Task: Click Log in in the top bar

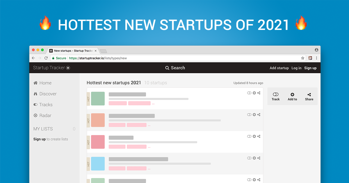Action: point(296,68)
